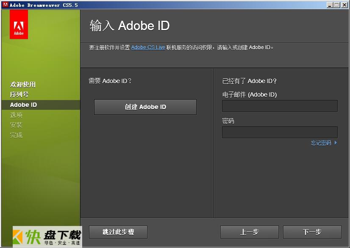Click the 已经有了 Adobe ID? text
This screenshot has width=350, height=248.
pyautogui.click(x=249, y=81)
